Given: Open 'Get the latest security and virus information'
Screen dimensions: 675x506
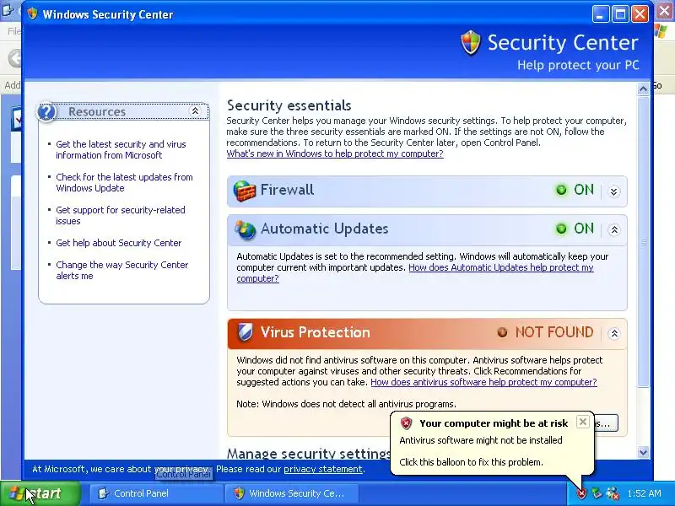Looking at the screenshot, I should click(121, 150).
